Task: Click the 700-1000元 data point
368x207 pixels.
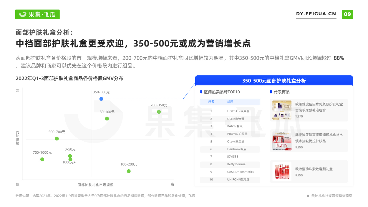Action: click(42, 159)
